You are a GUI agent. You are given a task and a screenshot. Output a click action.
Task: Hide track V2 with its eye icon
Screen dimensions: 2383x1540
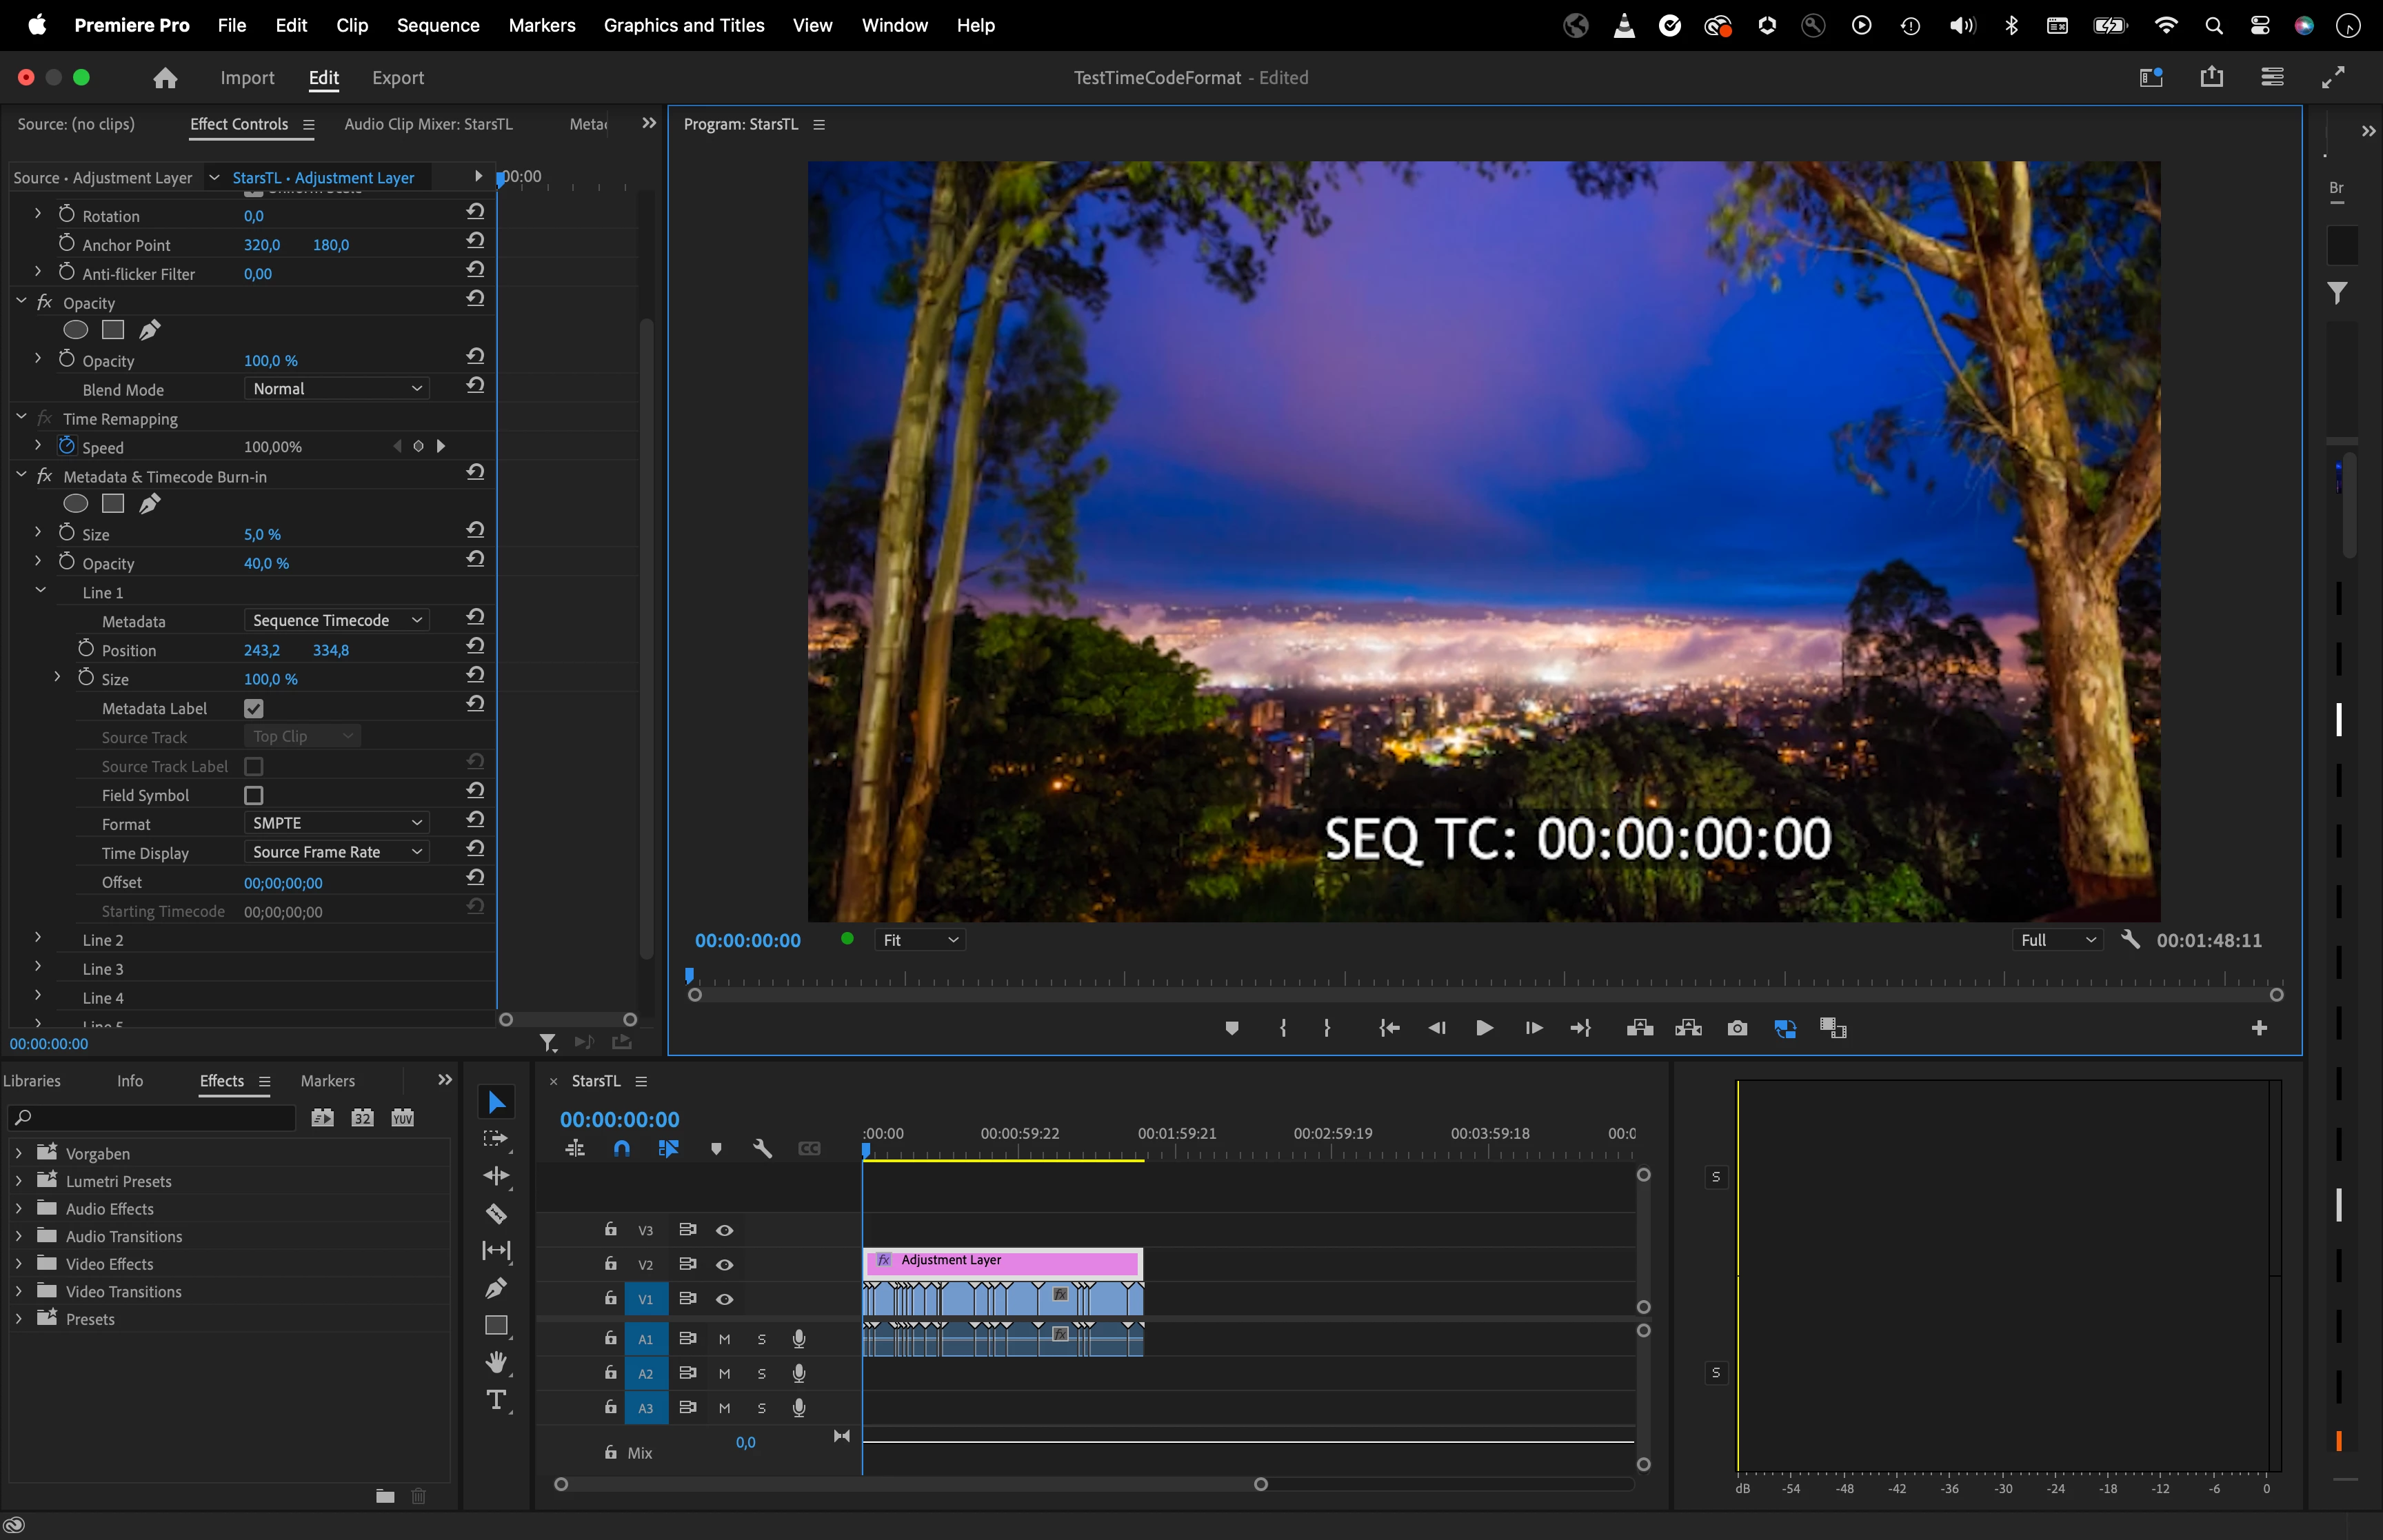coord(725,1265)
